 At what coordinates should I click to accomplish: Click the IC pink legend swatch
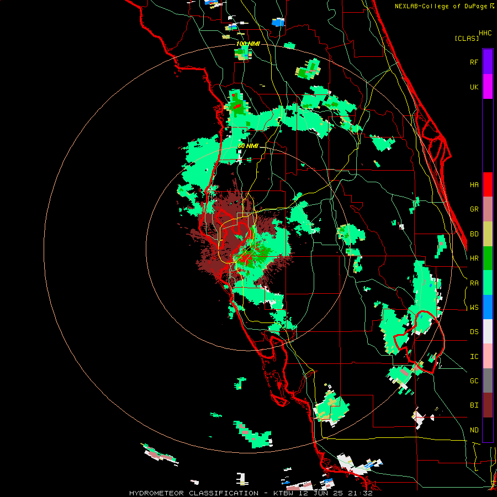(488, 356)
